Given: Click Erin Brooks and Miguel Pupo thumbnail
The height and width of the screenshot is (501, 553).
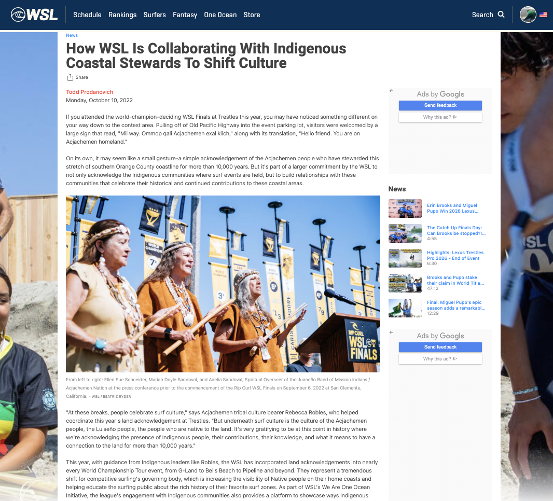Looking at the screenshot, I should coord(405,208).
